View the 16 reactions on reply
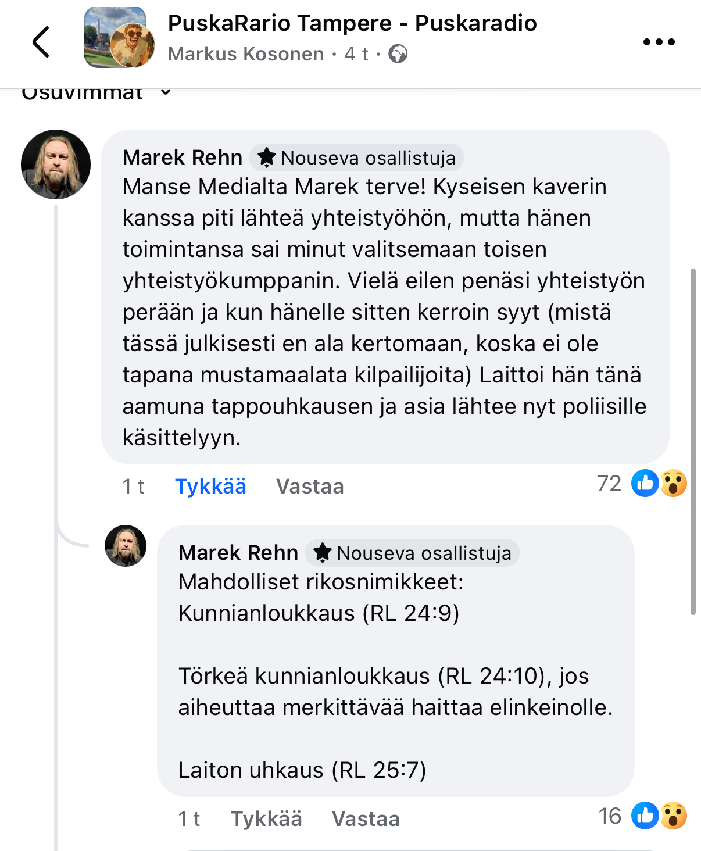 [x=610, y=816]
